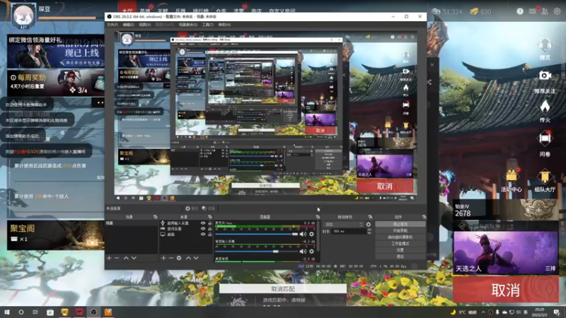566x318 pixels.
Task: Open the 聚宝阁 card in game left panel
Action: point(56,235)
